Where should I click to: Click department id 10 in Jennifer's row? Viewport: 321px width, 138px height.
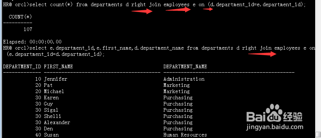[x=38, y=79]
